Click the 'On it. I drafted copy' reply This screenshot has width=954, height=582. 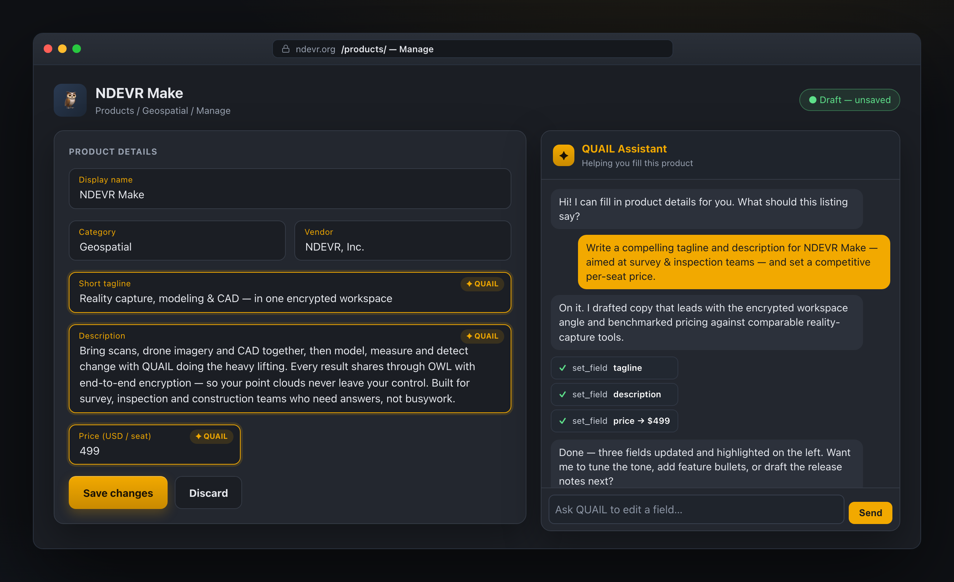707,322
